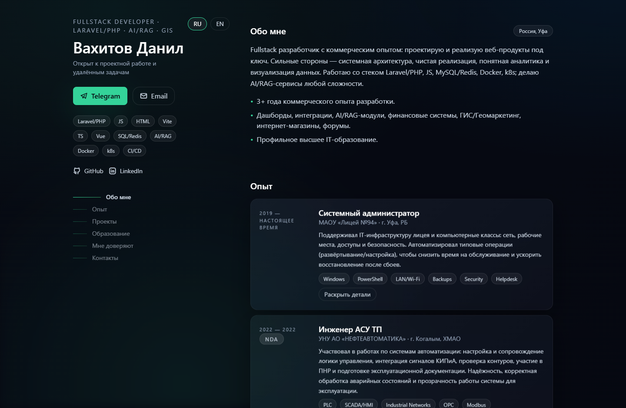Click the CI/CD skill tag
The width and height of the screenshot is (626, 408).
point(134,151)
